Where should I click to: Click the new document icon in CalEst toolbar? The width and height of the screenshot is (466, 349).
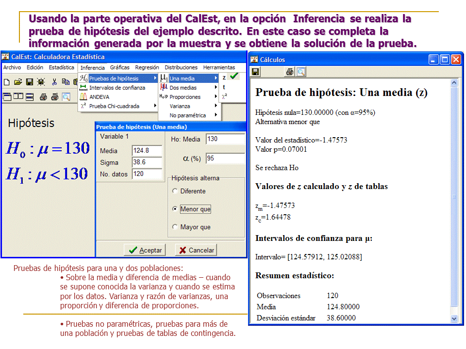pos(6,81)
